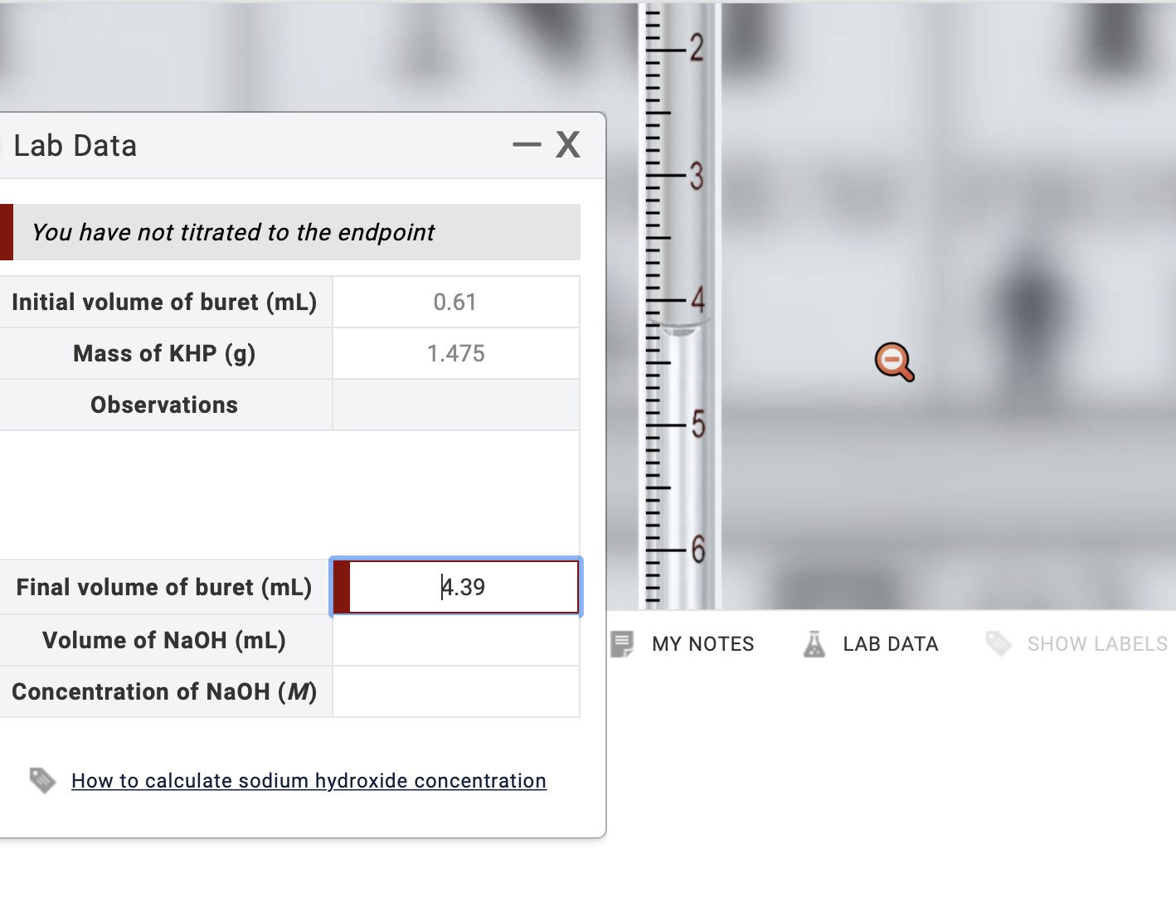Click the Observations field
This screenshot has width=1176, height=897.
pyautogui.click(x=455, y=405)
